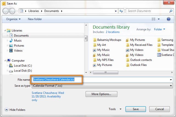The height and width of the screenshot is (117, 176).
Task: Close the Save As dialog
Action: 169,2
